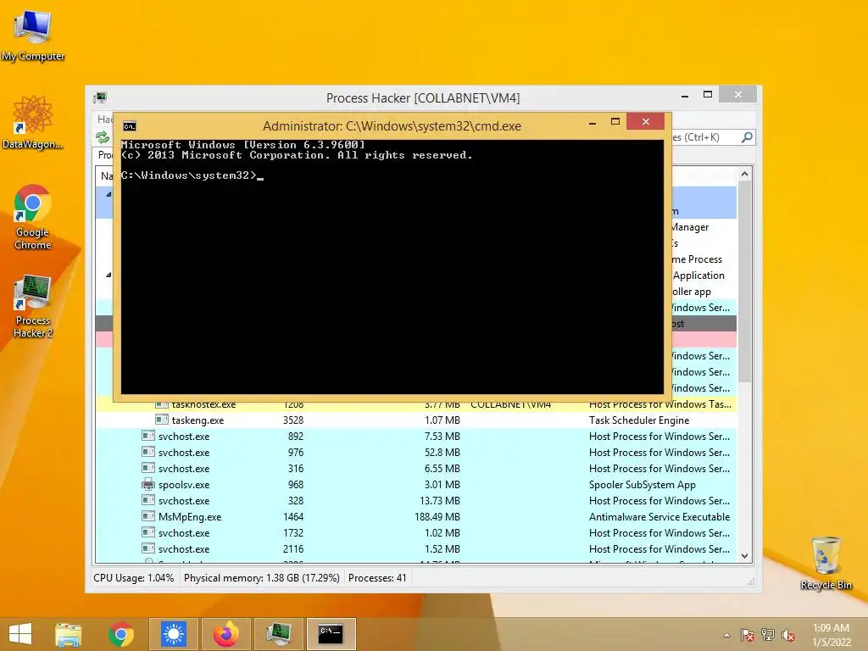Viewport: 868px width, 651px height.
Task: Launch Chrome from the taskbar
Action: tap(120, 634)
